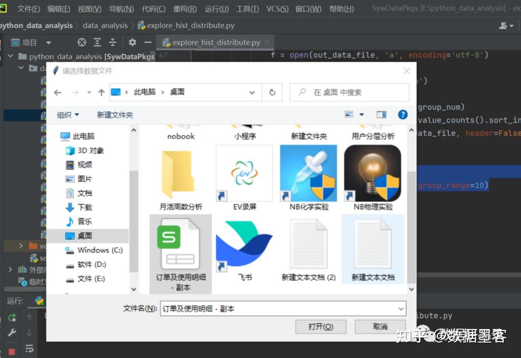Select the explore_hist_distribute.py editor tab
Viewport: 521px width, 358px height.
[x=216, y=42]
